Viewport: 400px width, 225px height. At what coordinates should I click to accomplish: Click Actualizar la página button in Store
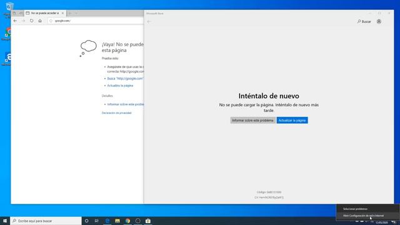[292, 120]
